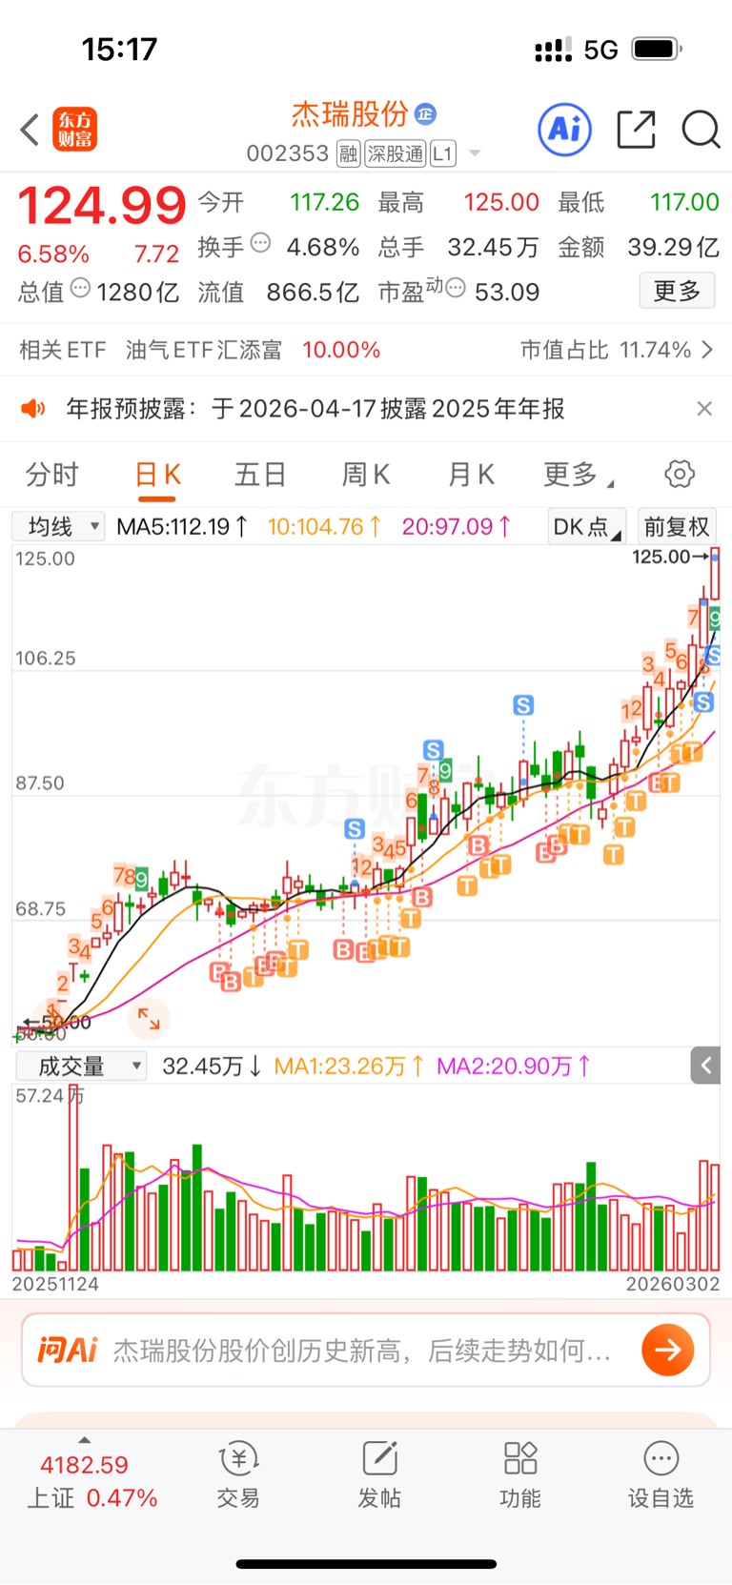The width and height of the screenshot is (732, 1585).
Task: Tap the verified badge beside 杰瑞股份
Action: [426, 113]
